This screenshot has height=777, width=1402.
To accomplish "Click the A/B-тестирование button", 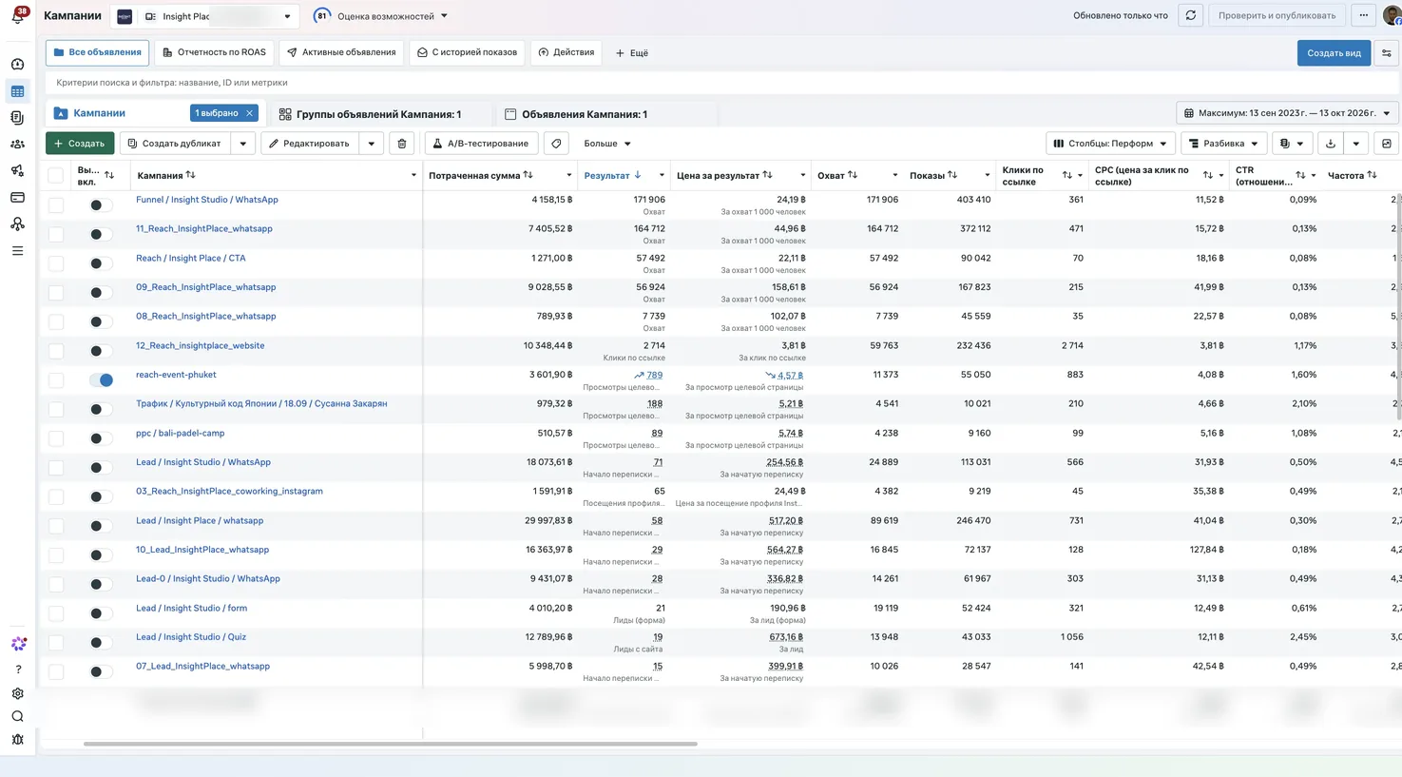I will point(481,144).
